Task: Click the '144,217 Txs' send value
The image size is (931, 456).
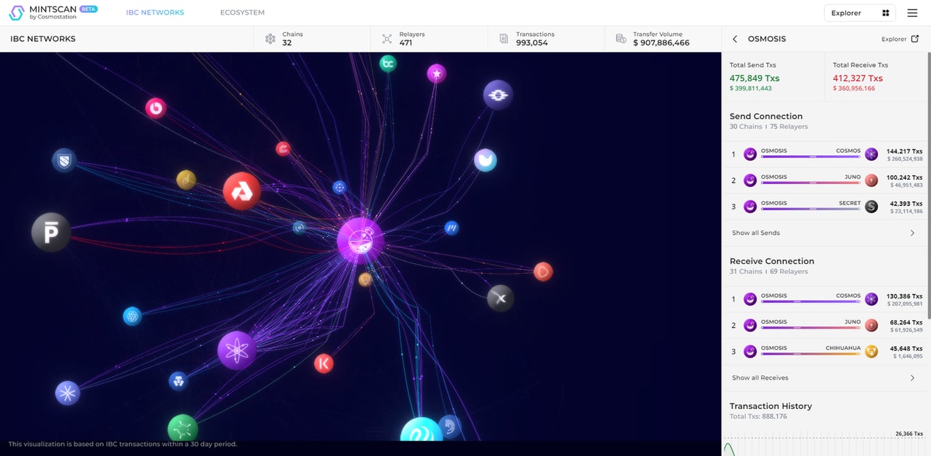Action: [x=904, y=151]
